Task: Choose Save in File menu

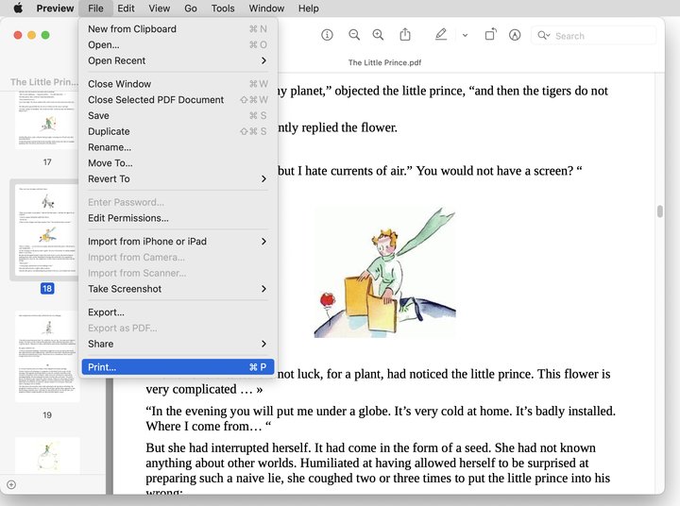Action: pyautogui.click(x=178, y=115)
